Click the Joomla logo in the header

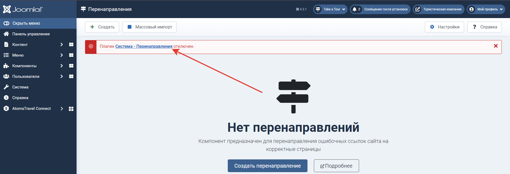pyautogui.click(x=23, y=9)
